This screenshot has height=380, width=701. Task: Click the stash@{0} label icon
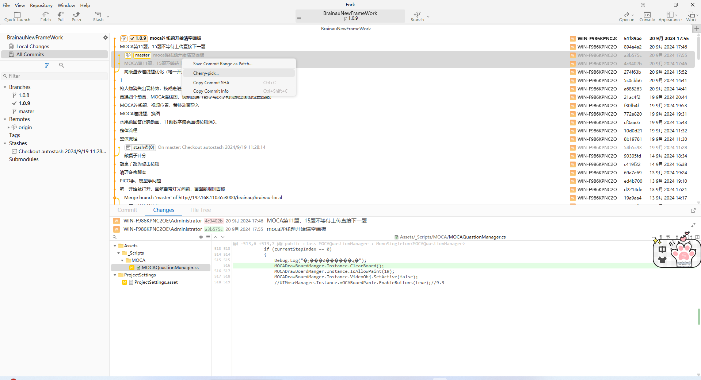tap(128, 147)
